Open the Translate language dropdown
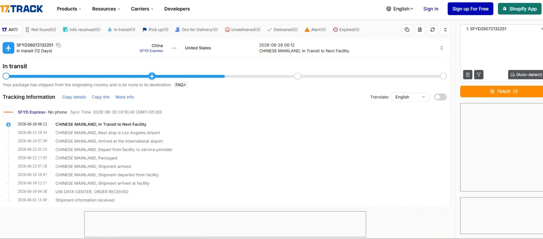 tap(410, 97)
